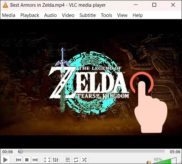Viewport: 182px width, 164px height.
Task: Expand the Subtitle menu
Action: [87, 15]
